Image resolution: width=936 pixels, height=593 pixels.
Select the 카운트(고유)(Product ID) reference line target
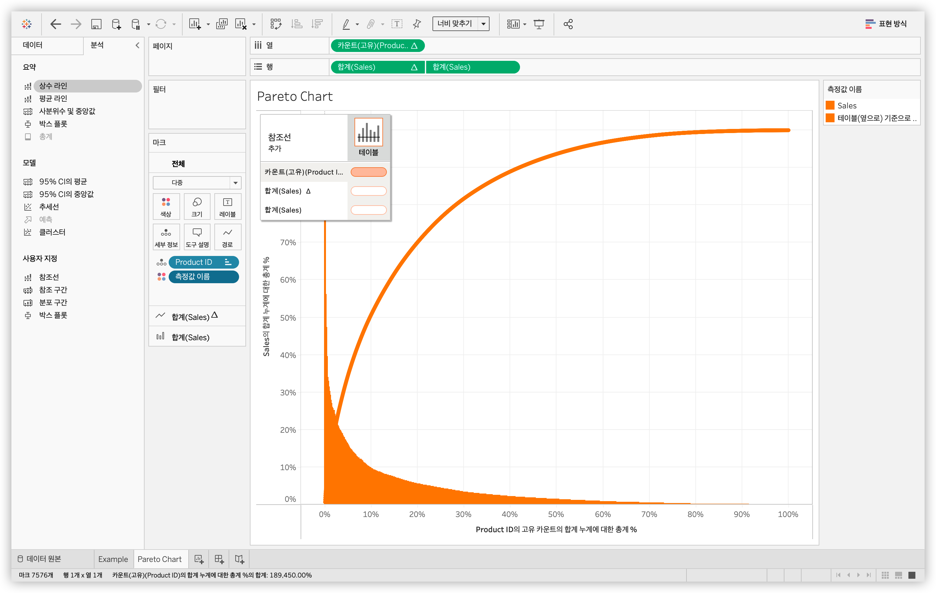tap(368, 172)
